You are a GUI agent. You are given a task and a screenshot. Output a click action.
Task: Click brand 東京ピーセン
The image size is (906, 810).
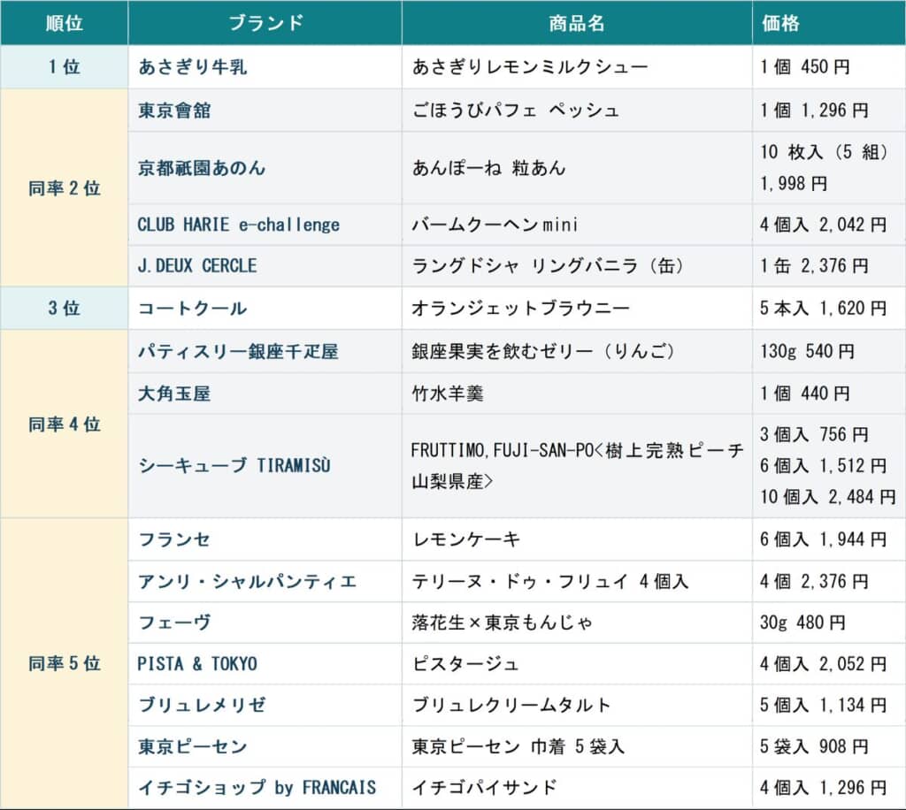(192, 746)
